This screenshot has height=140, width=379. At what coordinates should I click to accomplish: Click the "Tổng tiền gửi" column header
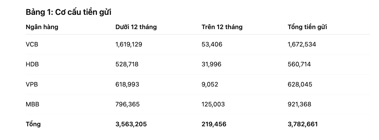[x=307, y=27]
